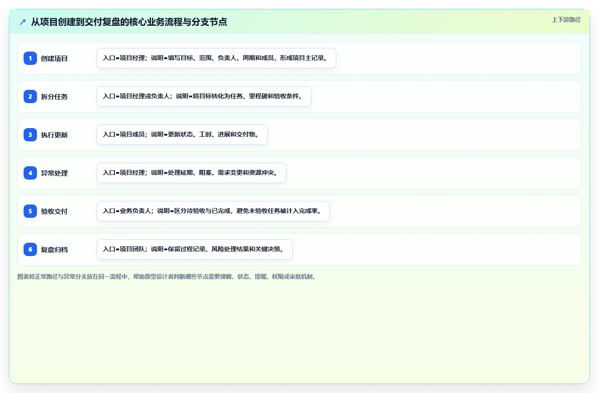Screen dimensions: 599x393
Task: Click the description box about 处理延期、阻塞
Action: (x=192, y=173)
